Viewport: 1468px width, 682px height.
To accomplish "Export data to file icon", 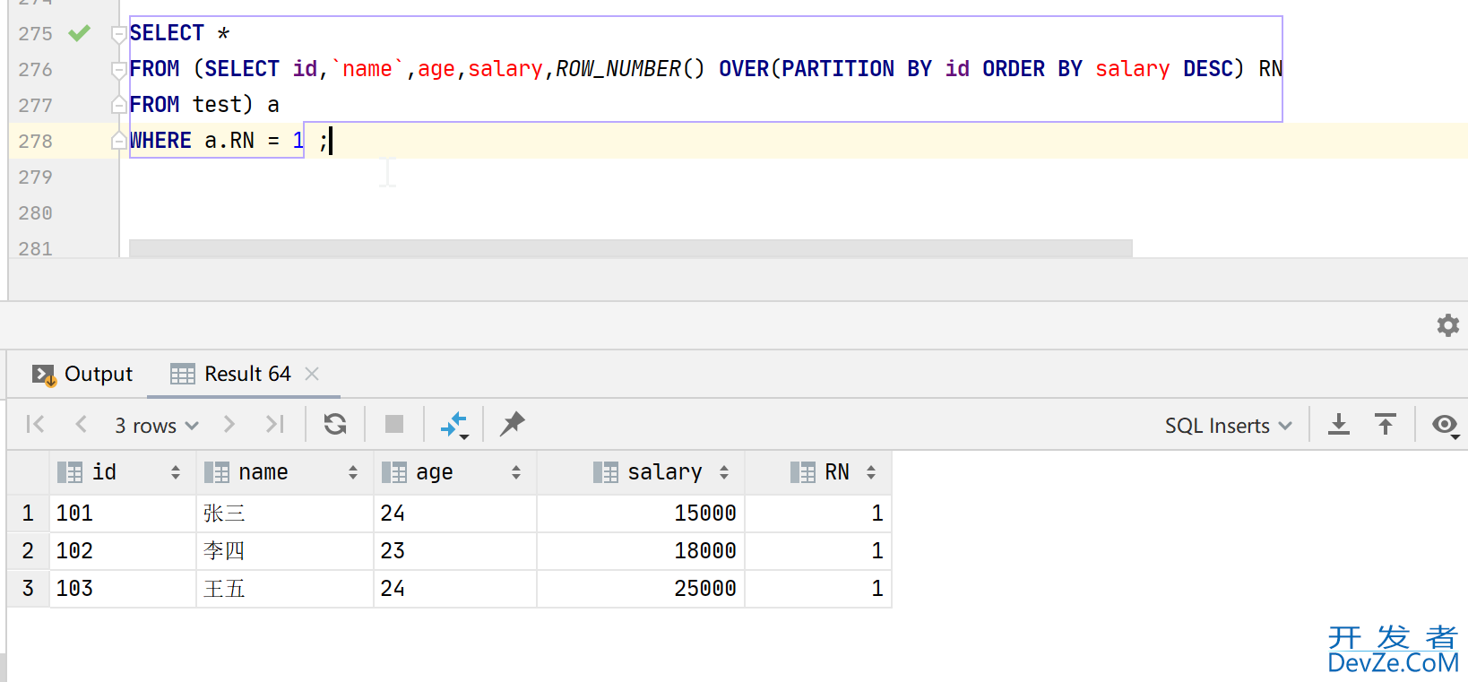I will pyautogui.click(x=1339, y=424).
